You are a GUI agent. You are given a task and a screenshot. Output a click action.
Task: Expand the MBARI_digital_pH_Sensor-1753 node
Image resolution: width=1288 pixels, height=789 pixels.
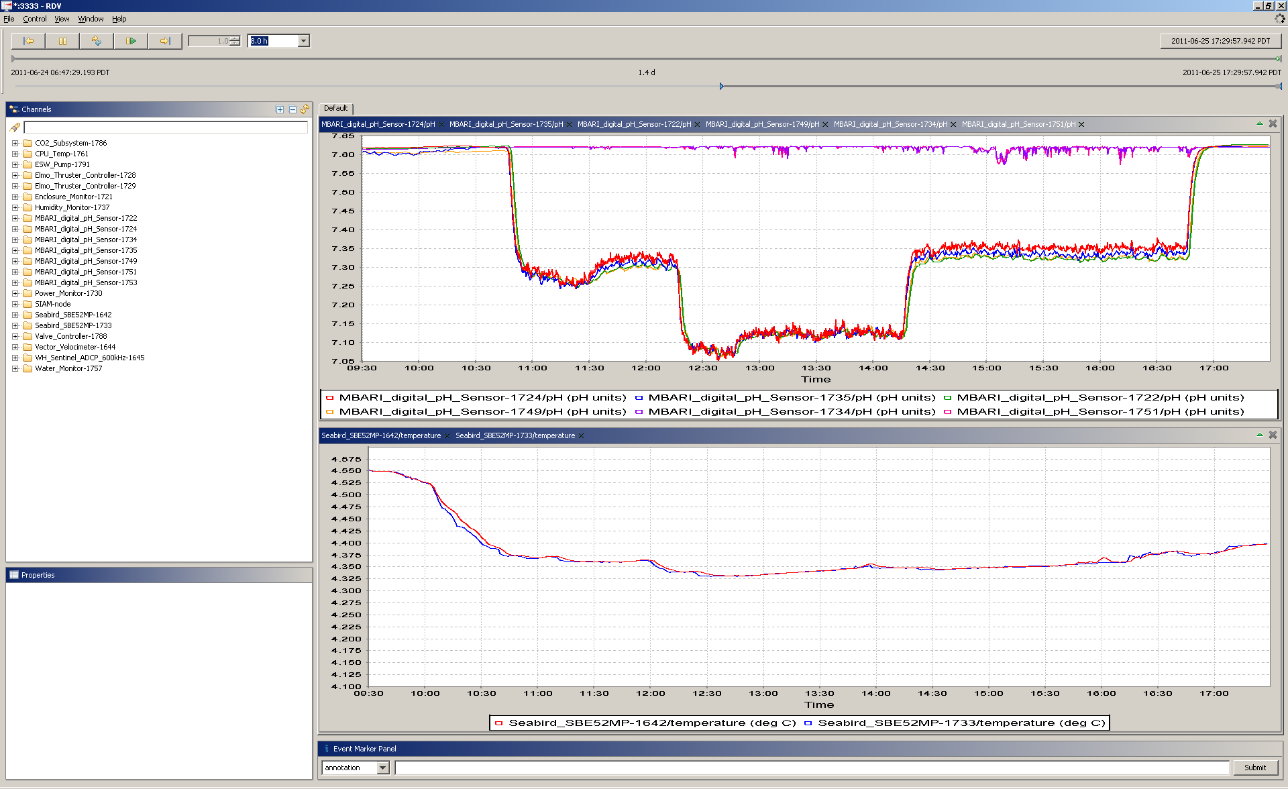15,282
